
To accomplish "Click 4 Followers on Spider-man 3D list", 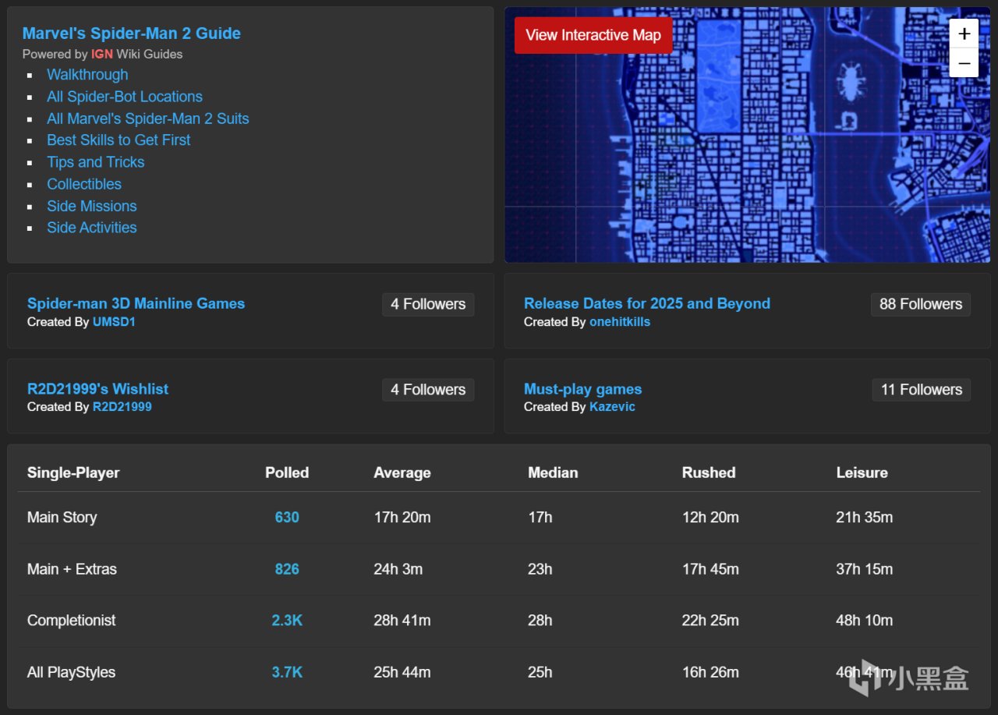I will point(428,304).
